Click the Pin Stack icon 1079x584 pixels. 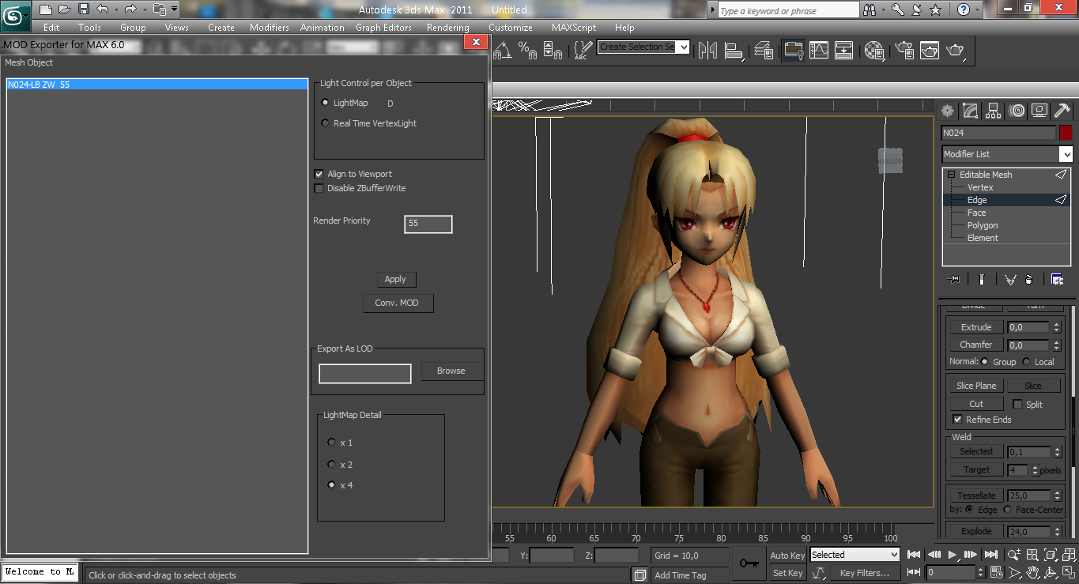pos(955,279)
